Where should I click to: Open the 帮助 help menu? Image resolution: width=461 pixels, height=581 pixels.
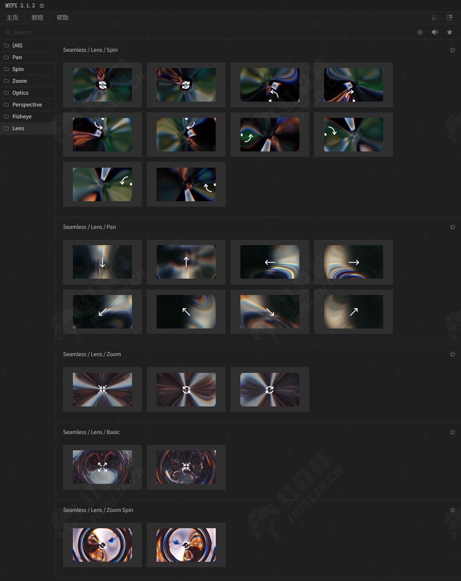[x=63, y=17]
